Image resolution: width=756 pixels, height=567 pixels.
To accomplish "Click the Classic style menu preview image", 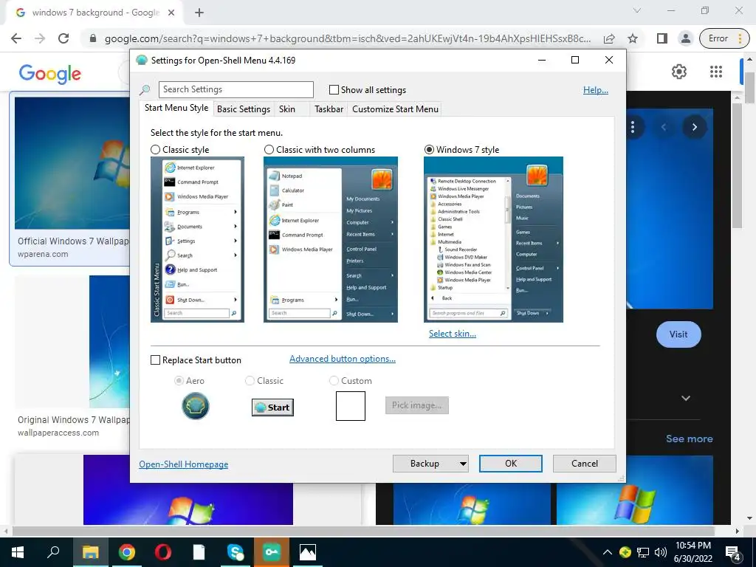I will (197, 240).
